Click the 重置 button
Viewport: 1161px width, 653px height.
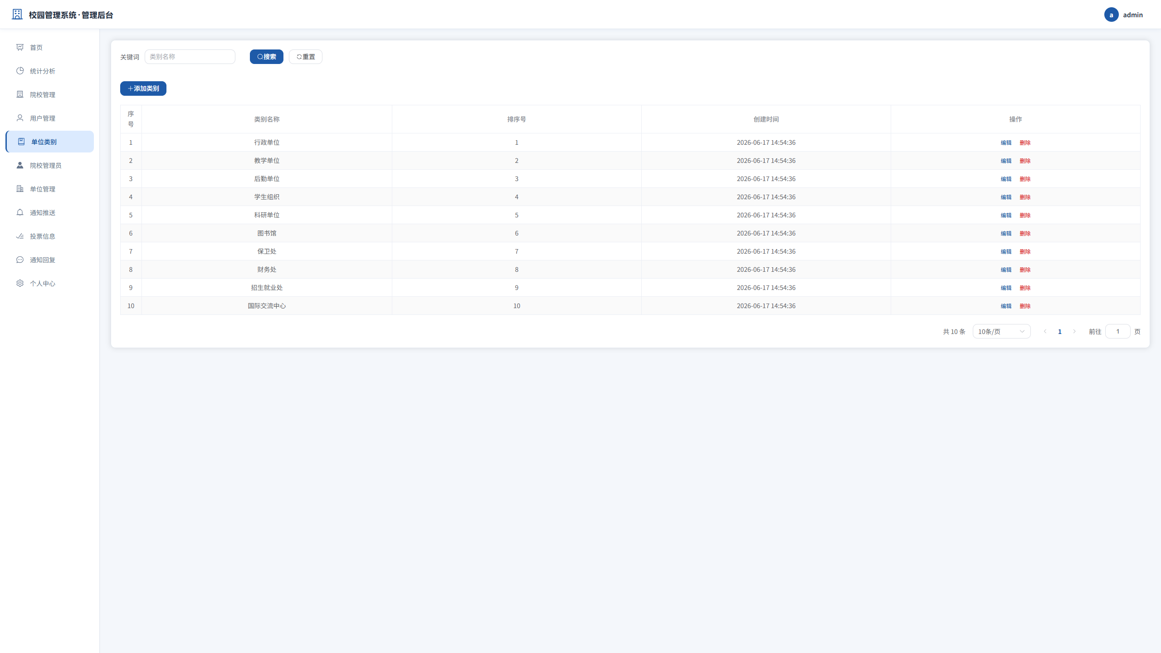tap(306, 57)
